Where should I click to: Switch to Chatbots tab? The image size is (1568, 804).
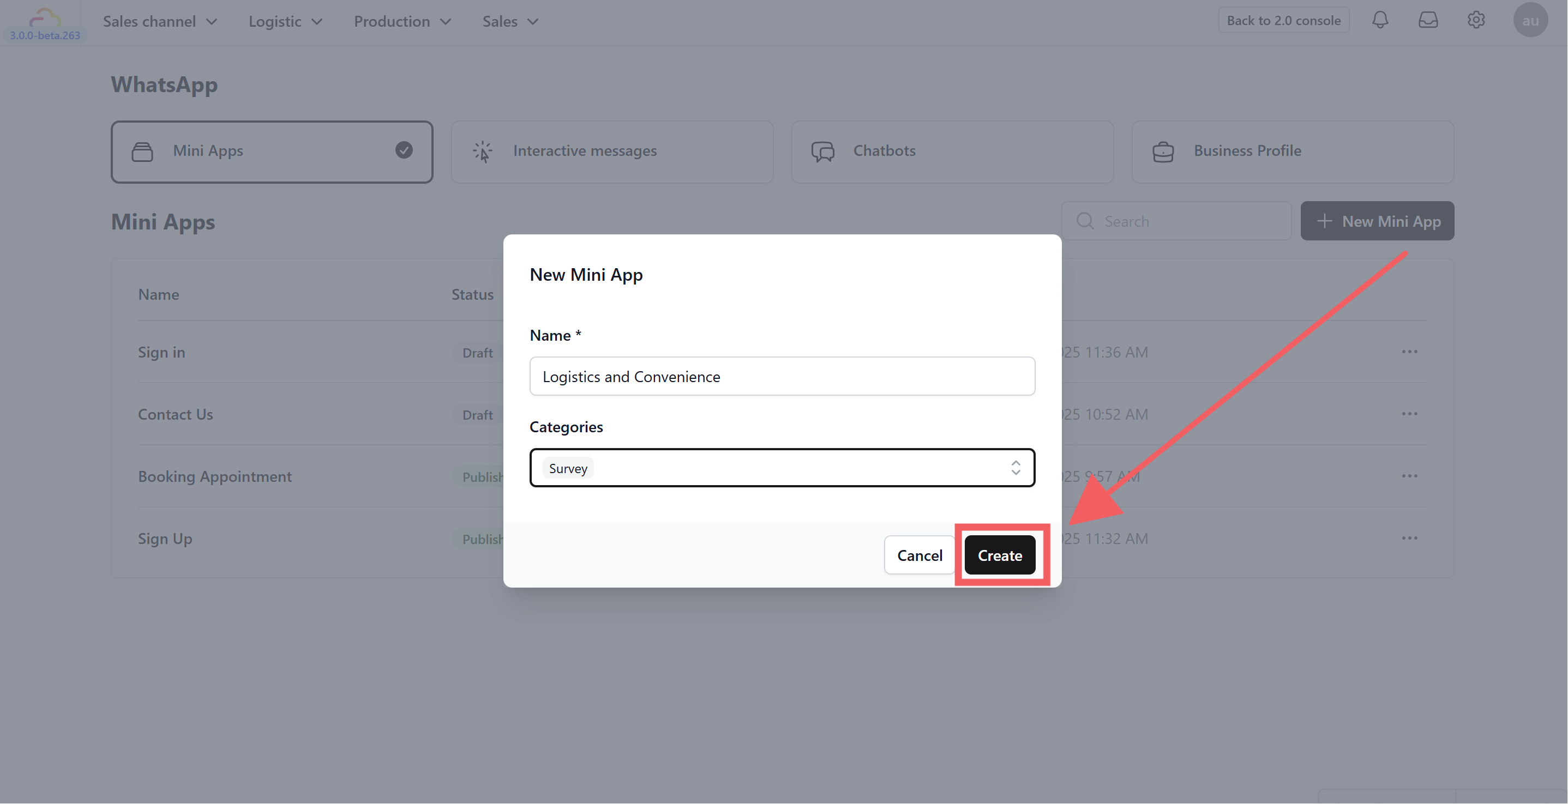pyautogui.click(x=952, y=152)
